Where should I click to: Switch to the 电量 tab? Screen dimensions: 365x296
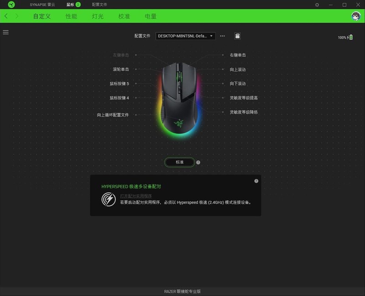[x=150, y=16]
